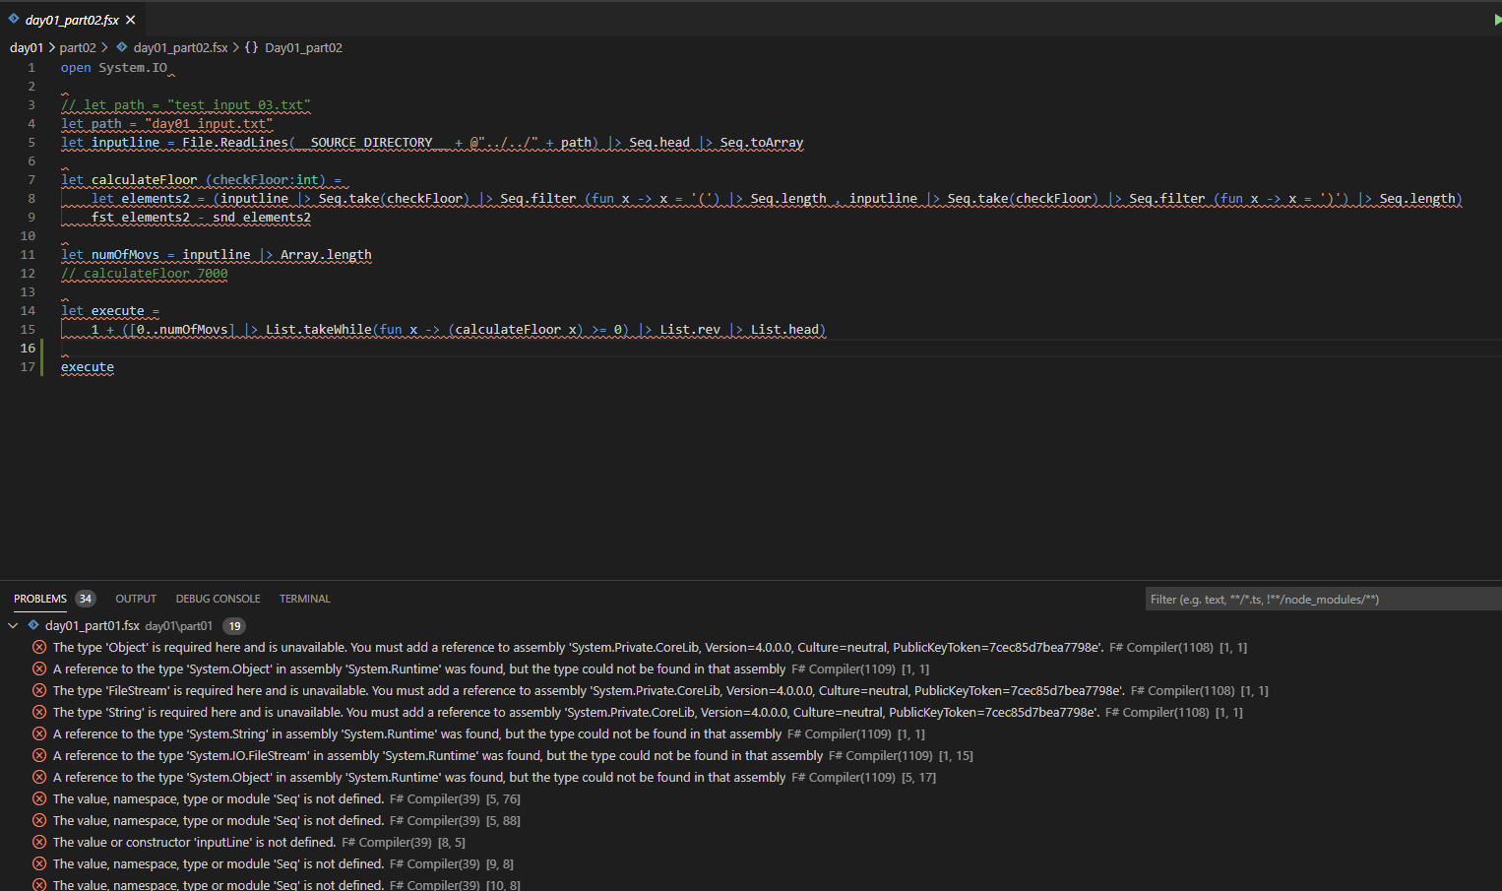Open the DEBUG CONSOLE tab
The image size is (1502, 891).
[x=218, y=599]
